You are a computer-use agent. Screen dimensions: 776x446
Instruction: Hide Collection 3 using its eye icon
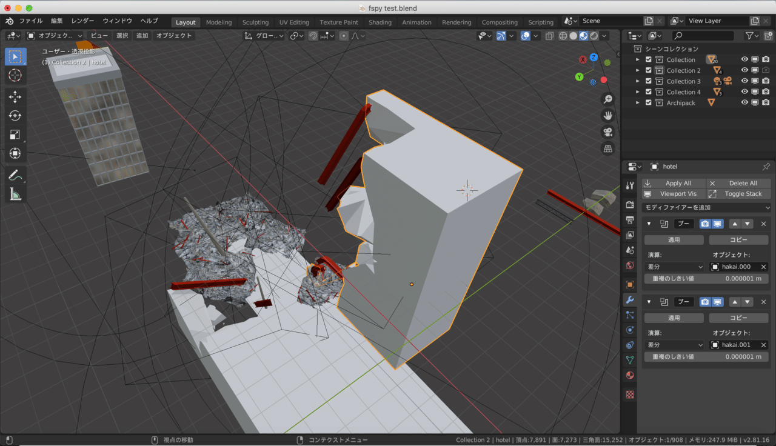[744, 81]
